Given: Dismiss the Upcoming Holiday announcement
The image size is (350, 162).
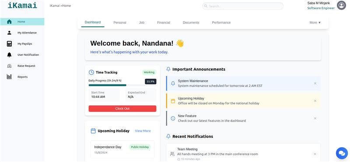Looking at the screenshot, I should (315, 101).
